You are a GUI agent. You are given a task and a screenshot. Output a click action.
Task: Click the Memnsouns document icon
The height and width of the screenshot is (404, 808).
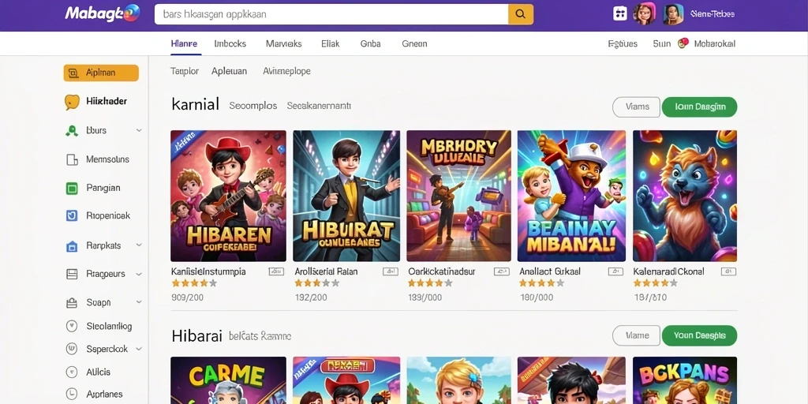tap(72, 159)
